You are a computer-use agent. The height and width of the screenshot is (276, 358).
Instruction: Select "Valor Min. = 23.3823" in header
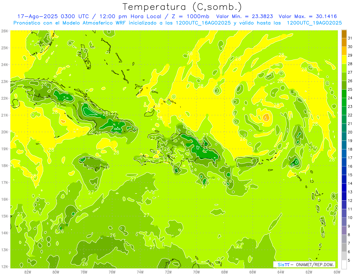coord(244,16)
